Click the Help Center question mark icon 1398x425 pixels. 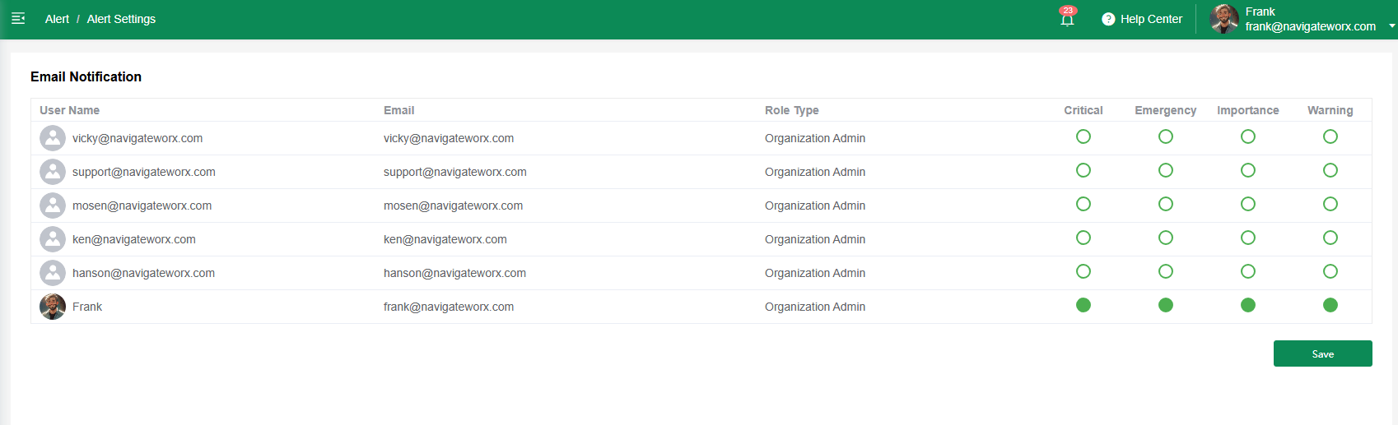pos(1108,19)
